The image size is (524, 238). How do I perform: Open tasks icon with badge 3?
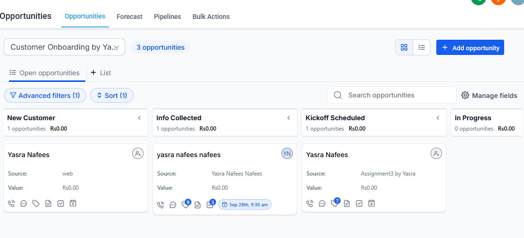[210, 203]
